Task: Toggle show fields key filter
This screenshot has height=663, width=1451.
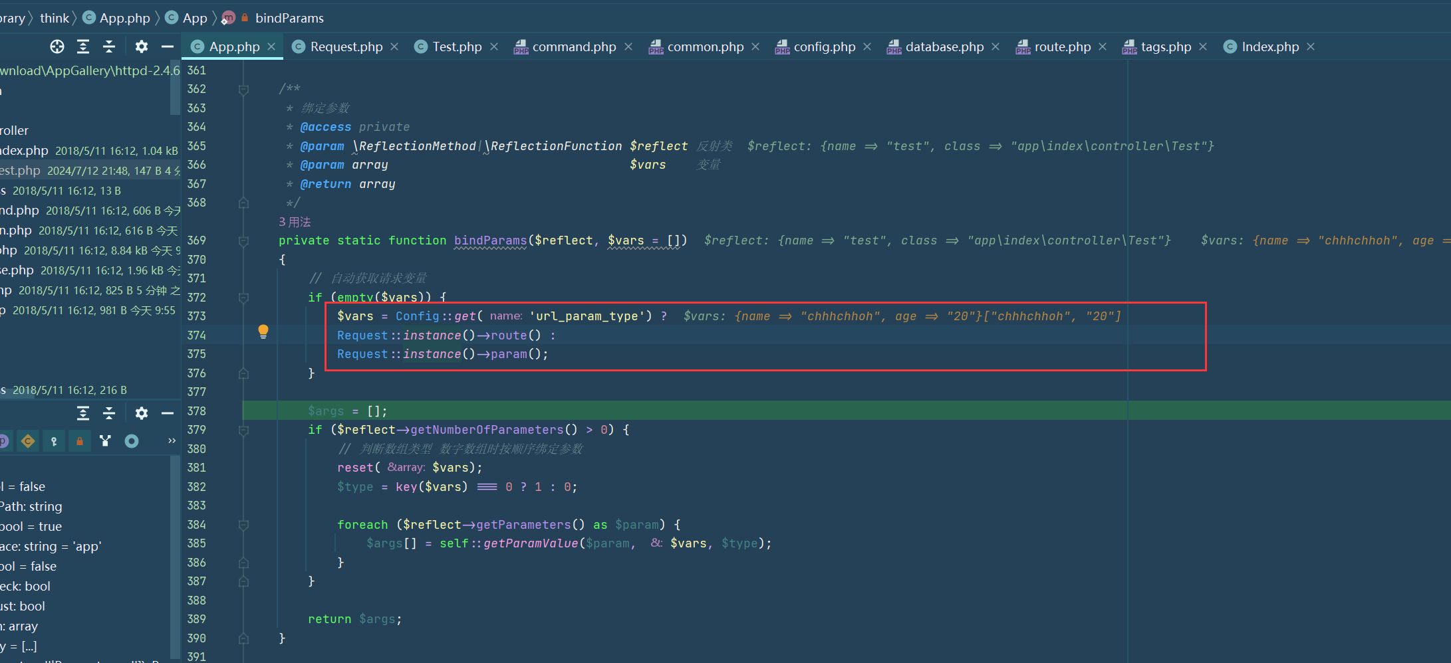Action: click(54, 441)
